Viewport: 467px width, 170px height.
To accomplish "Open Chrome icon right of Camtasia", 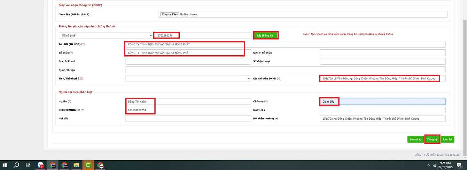I will (100, 165).
